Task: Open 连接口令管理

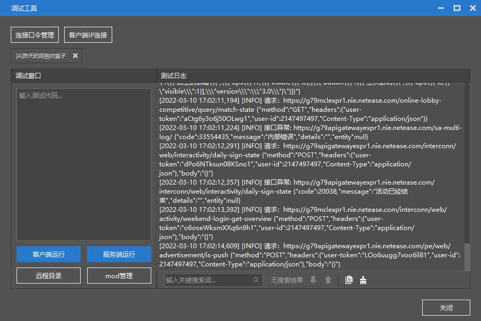Action: pyautogui.click(x=35, y=35)
